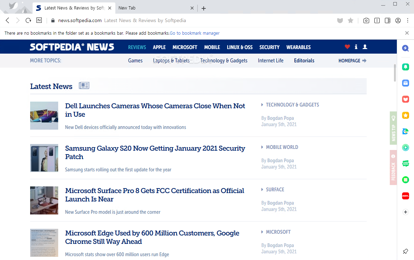The width and height of the screenshot is (414, 260).
Task: Open the Editorials topic
Action: [x=304, y=61]
